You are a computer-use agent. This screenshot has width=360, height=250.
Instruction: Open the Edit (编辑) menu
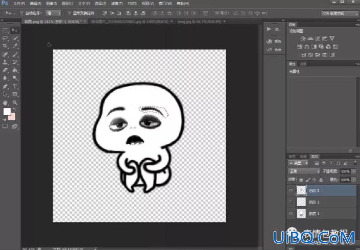tap(35, 4)
